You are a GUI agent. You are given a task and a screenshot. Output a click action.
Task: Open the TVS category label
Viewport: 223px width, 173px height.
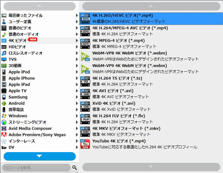13,60
